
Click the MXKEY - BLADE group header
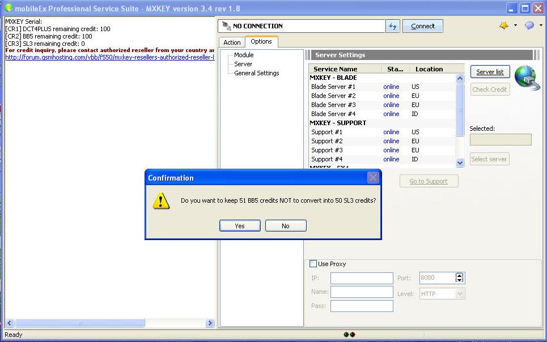click(333, 78)
